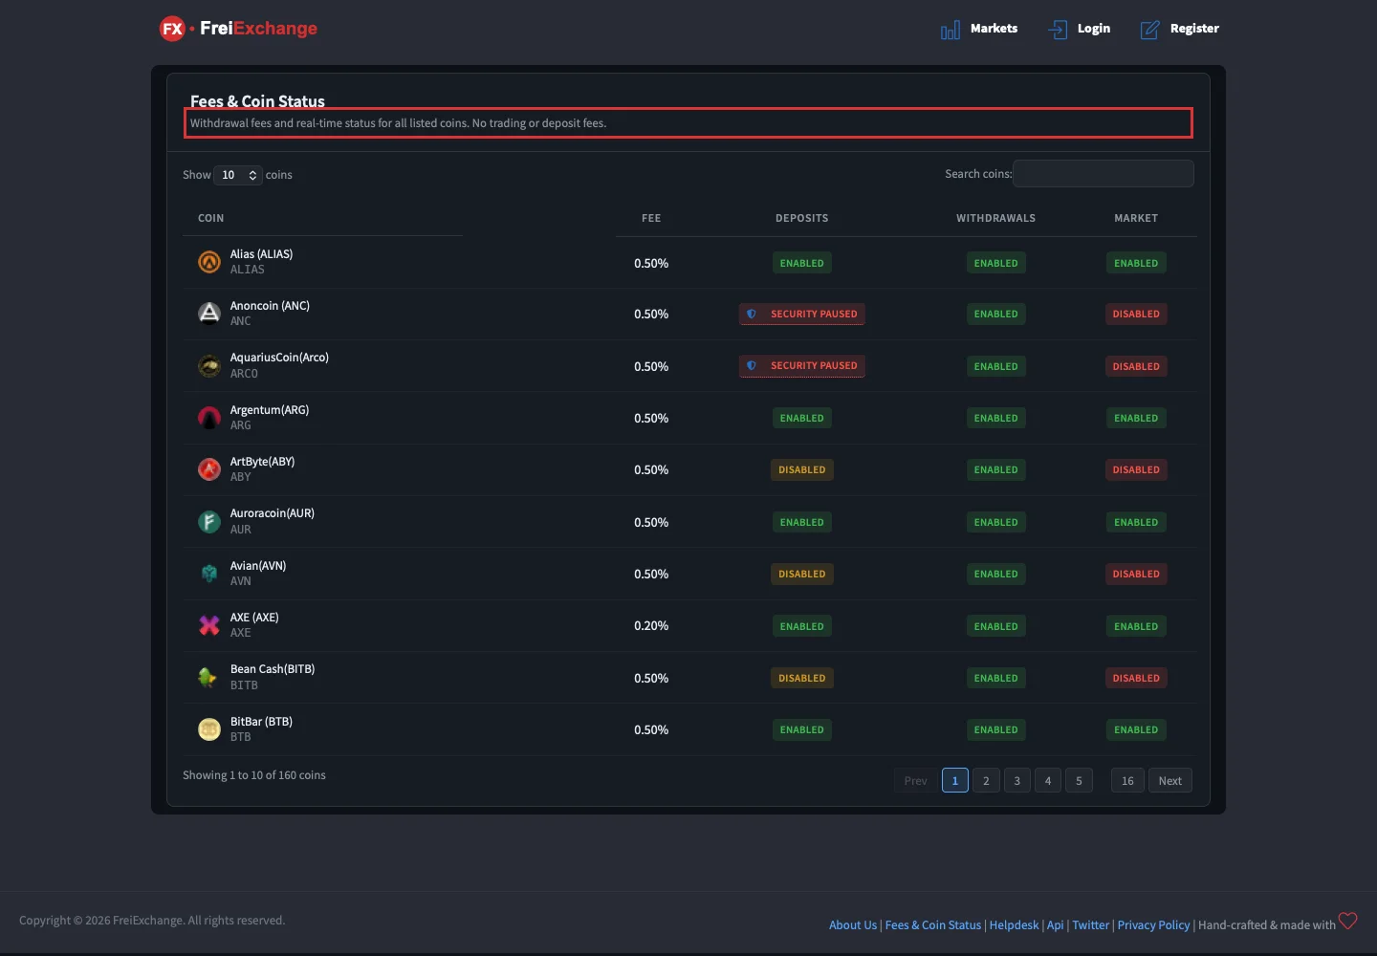Open the Fees & Coin Status footer link

point(933,925)
